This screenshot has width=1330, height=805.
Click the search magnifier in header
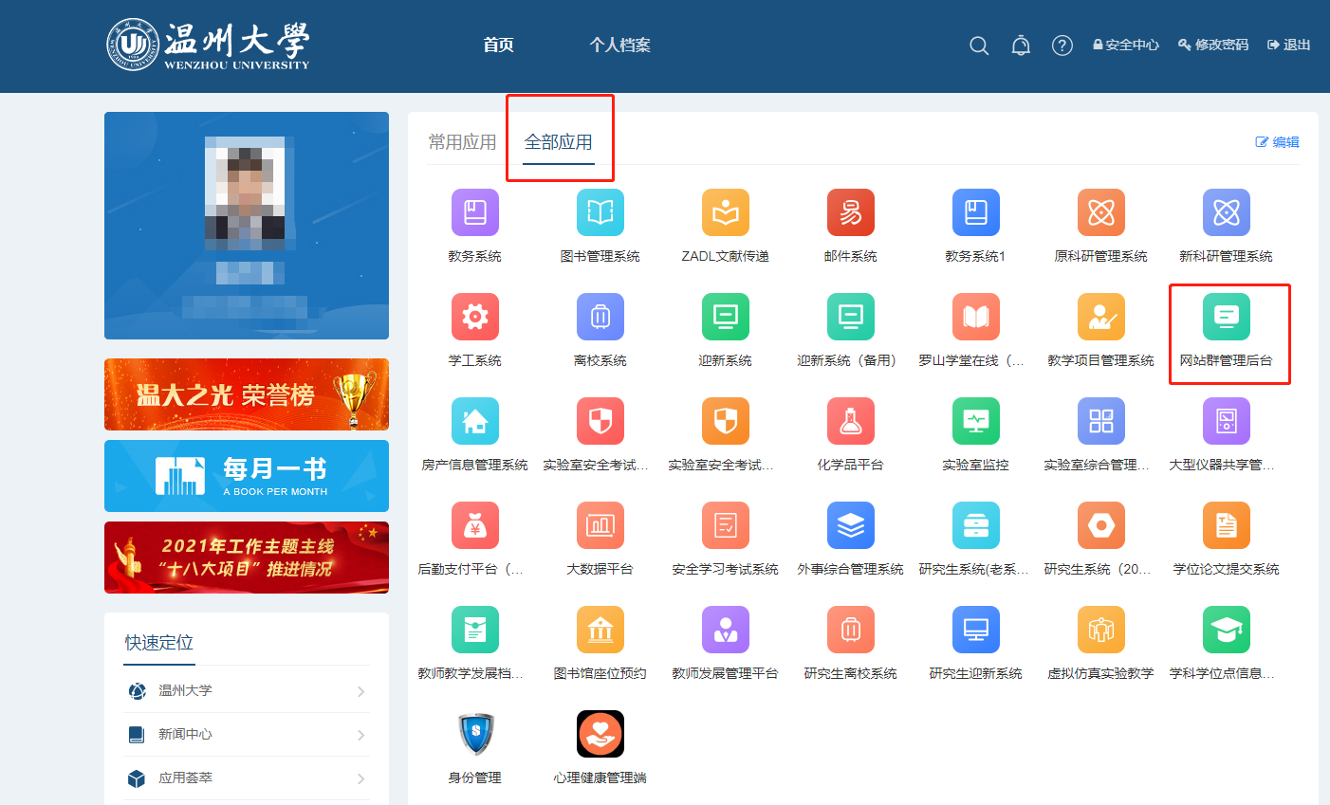[x=979, y=46]
